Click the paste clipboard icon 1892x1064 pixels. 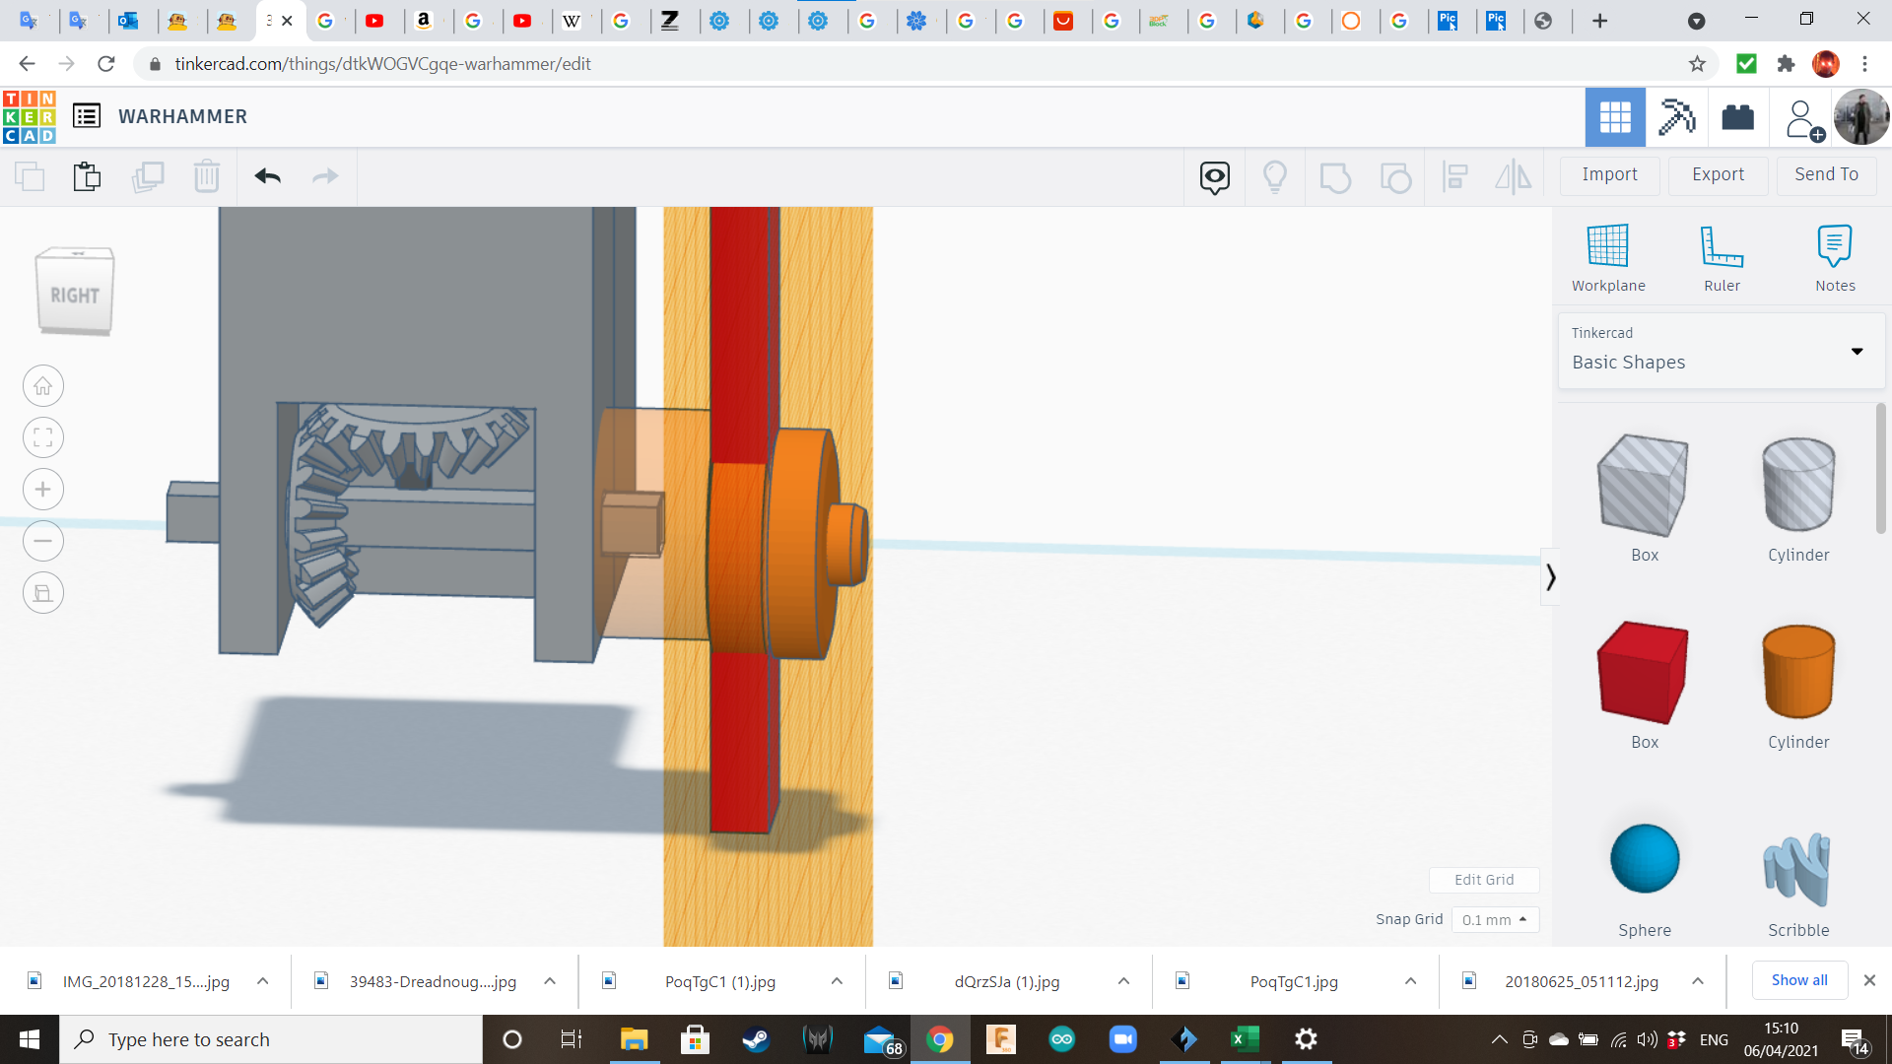click(x=87, y=176)
